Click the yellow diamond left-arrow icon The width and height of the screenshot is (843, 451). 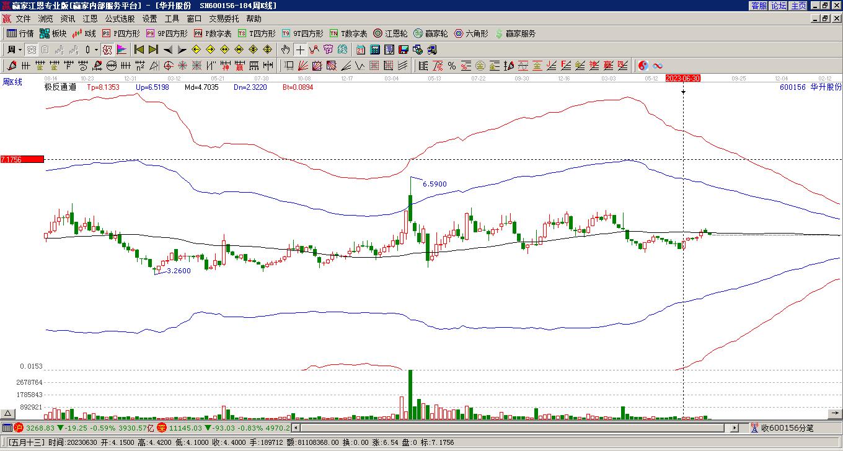[196, 50]
